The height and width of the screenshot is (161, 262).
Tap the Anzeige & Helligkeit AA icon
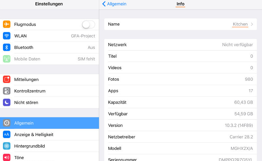tap(7, 134)
